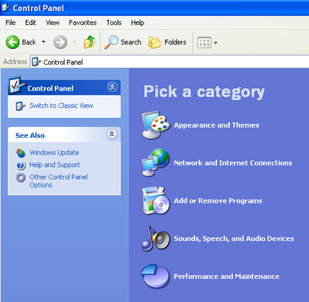Open the View menu
The width and height of the screenshot is (309, 302).
[x=53, y=23]
